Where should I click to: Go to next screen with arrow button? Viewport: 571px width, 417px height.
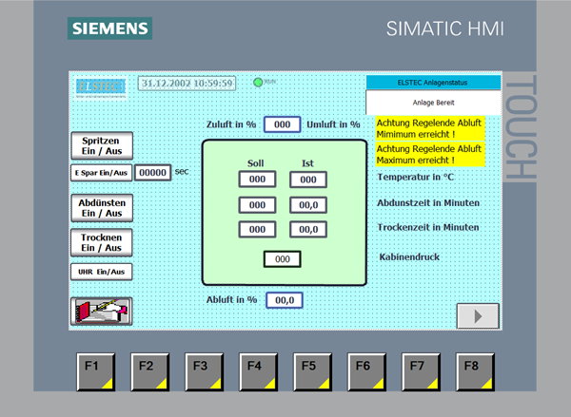(x=478, y=316)
